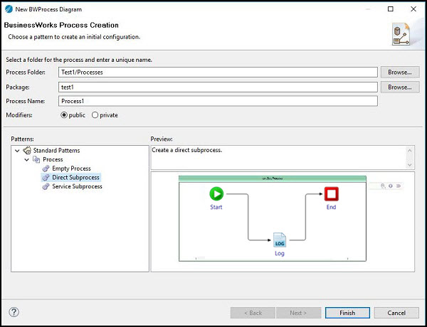The height and width of the screenshot is (327, 427).
Task: Click the End label in preview
Action: point(331,207)
